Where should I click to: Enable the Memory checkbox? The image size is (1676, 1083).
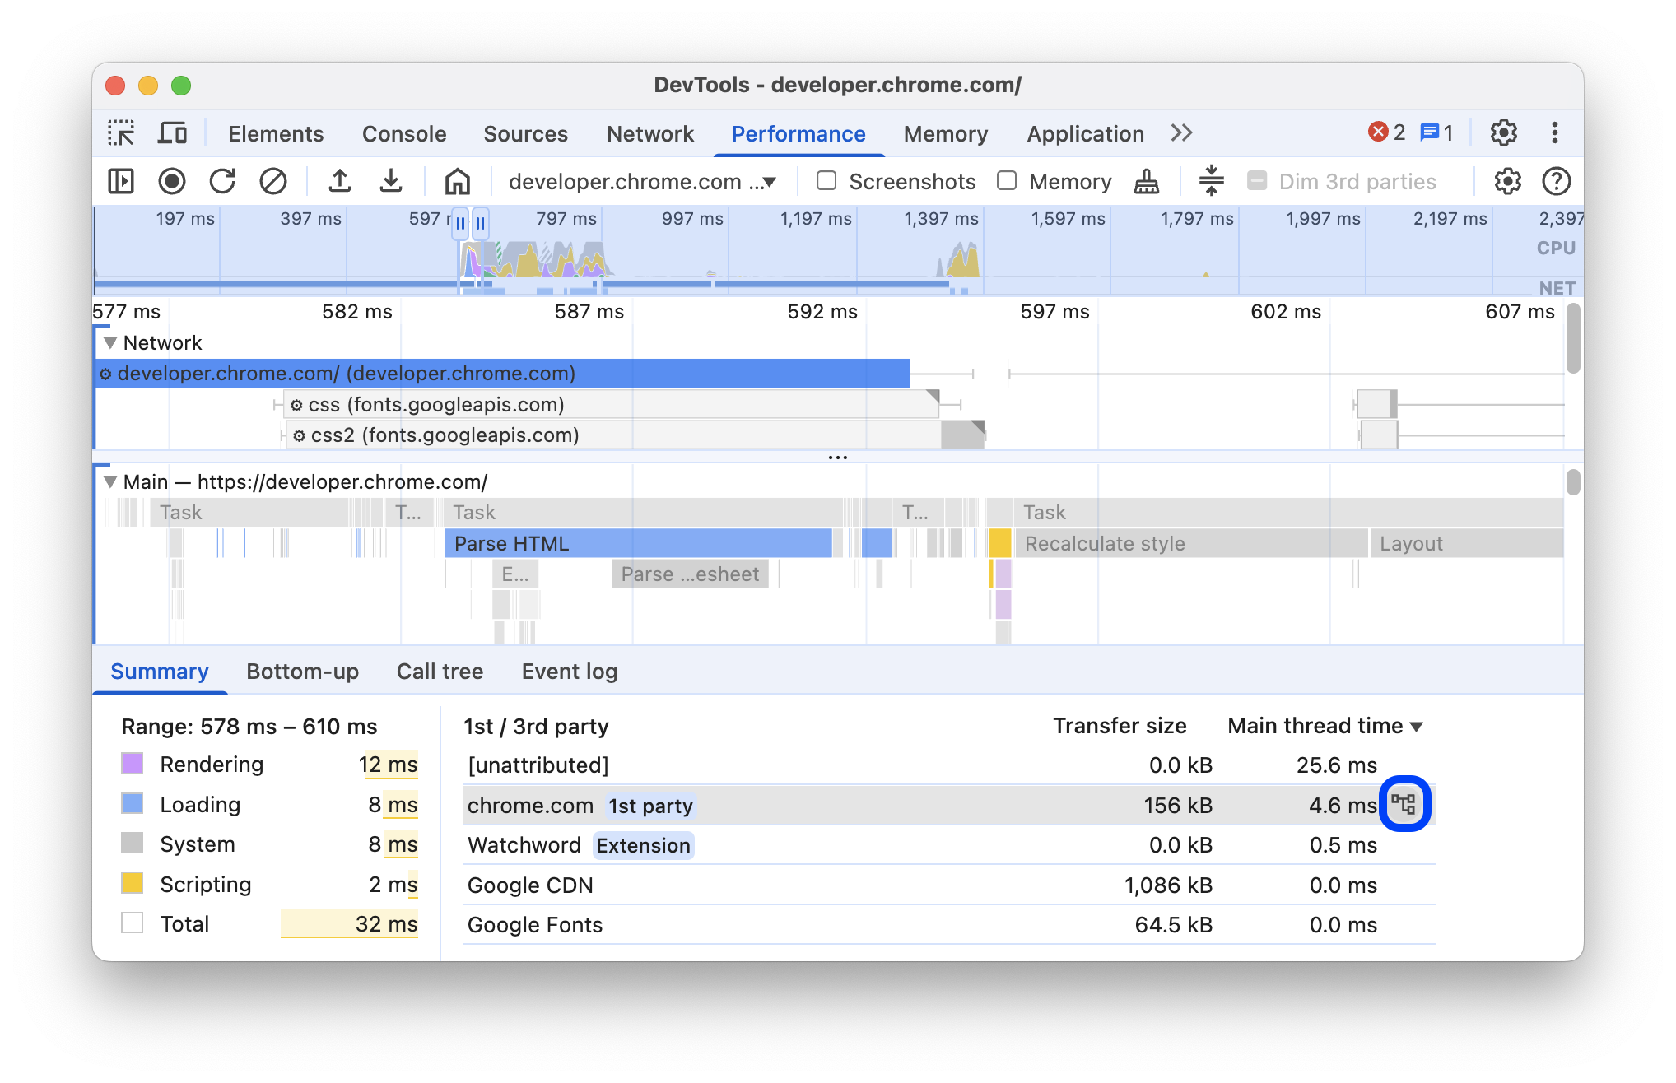click(x=1007, y=181)
